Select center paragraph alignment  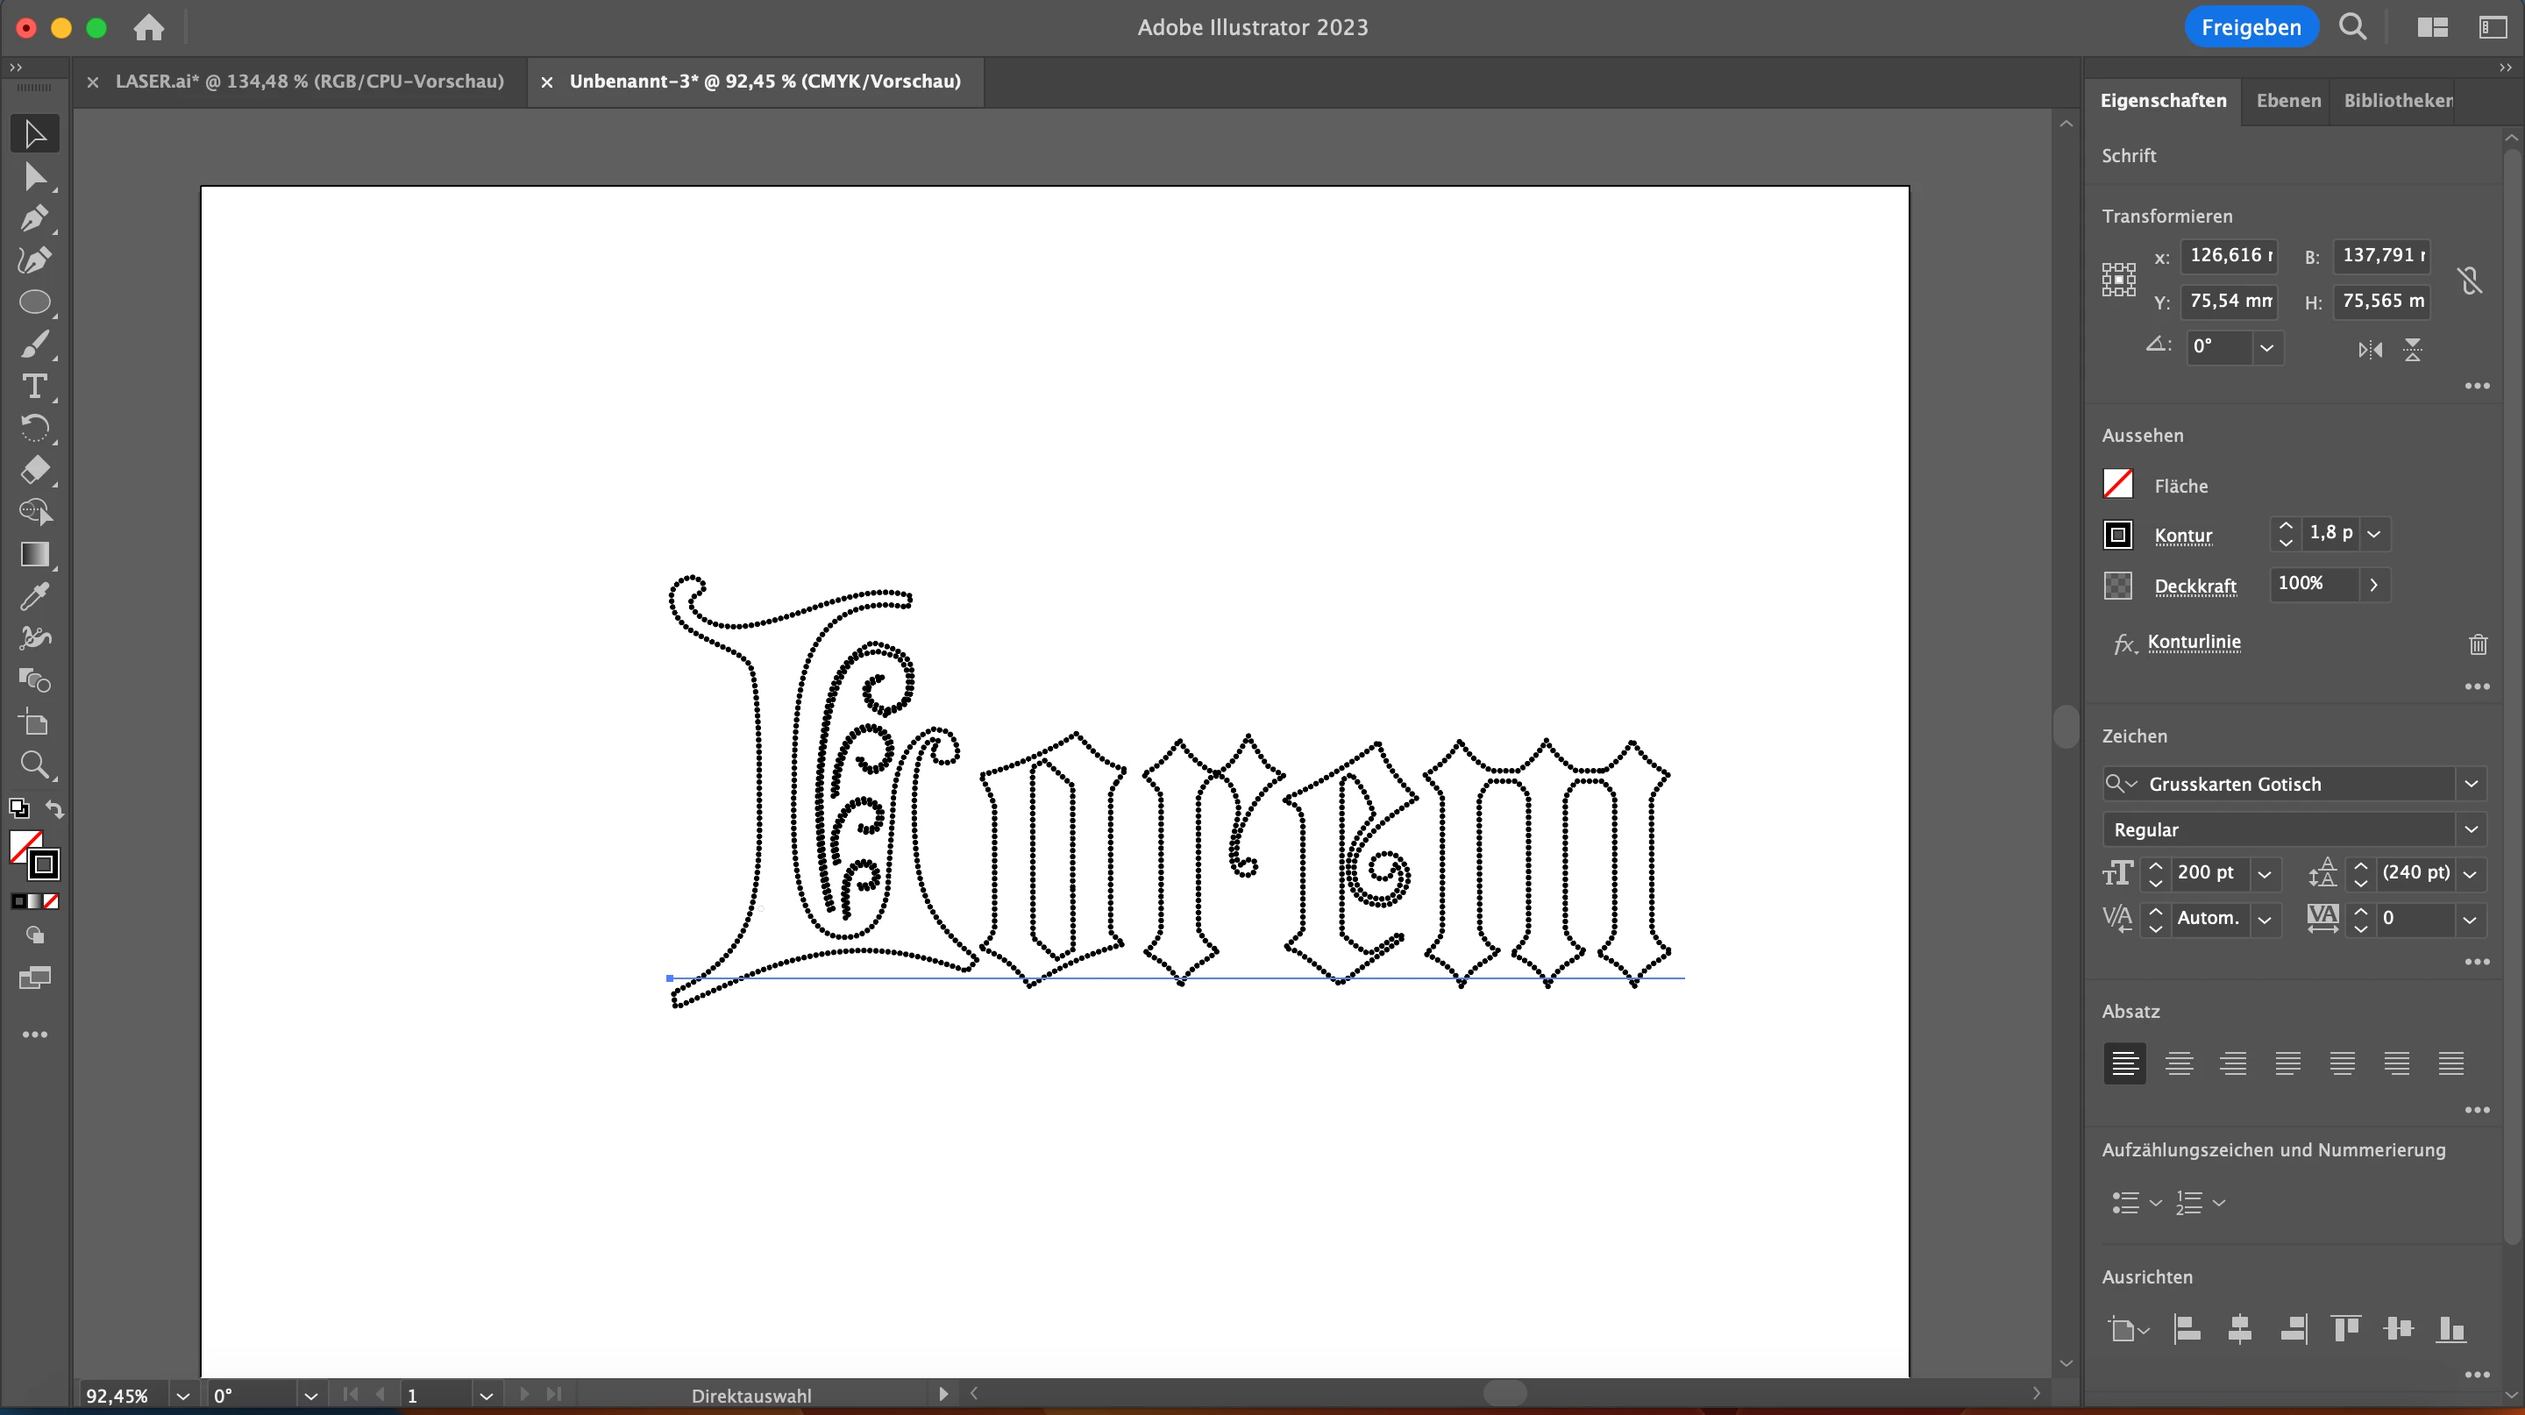click(x=2179, y=1063)
